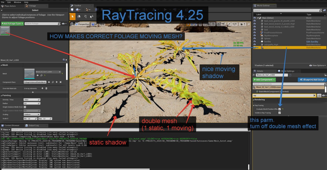The image size is (327, 170).
Task: Browse to Mesh asset magnifier icon
Action: [x=41, y=75]
